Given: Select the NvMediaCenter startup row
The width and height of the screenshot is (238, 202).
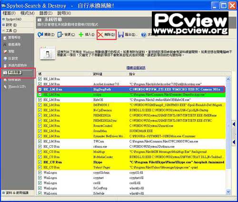Looking at the screenshot, I should tap(131, 157).
